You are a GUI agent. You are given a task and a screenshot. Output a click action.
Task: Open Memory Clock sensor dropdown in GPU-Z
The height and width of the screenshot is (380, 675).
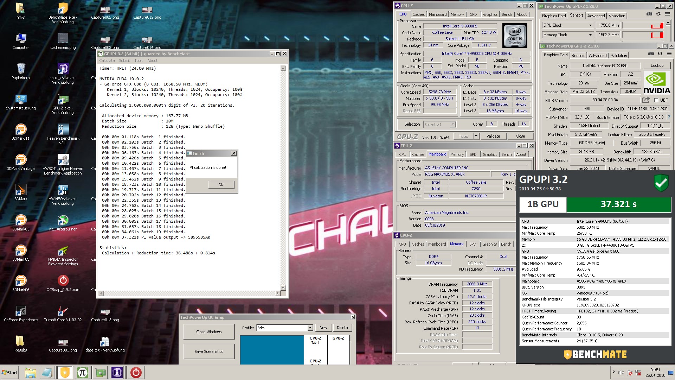590,35
